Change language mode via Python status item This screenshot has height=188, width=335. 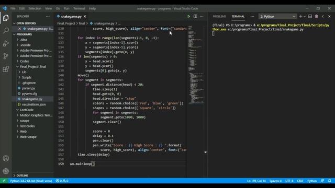(312, 181)
